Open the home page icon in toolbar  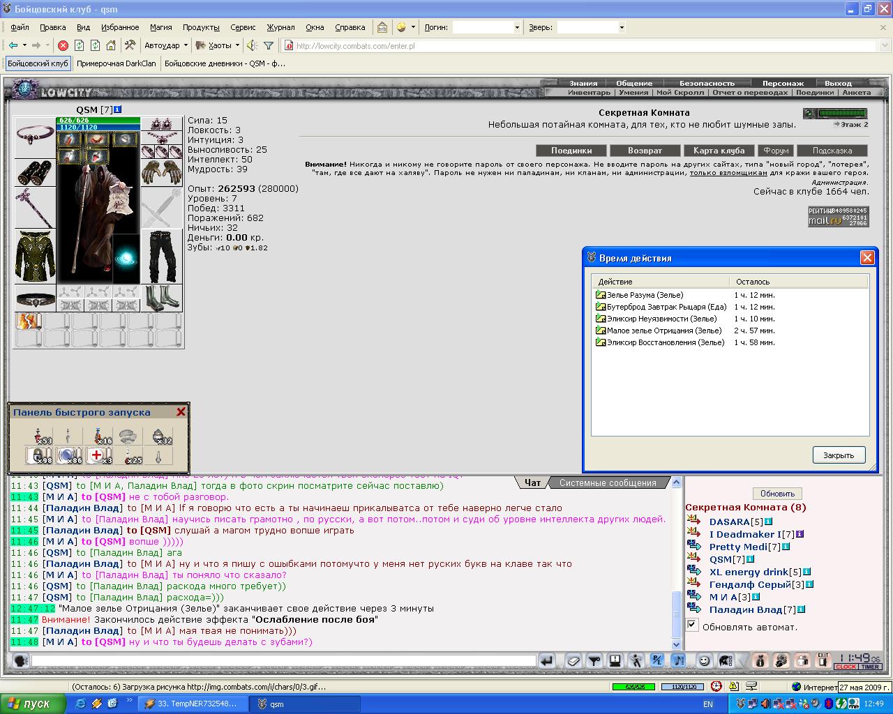pos(111,45)
